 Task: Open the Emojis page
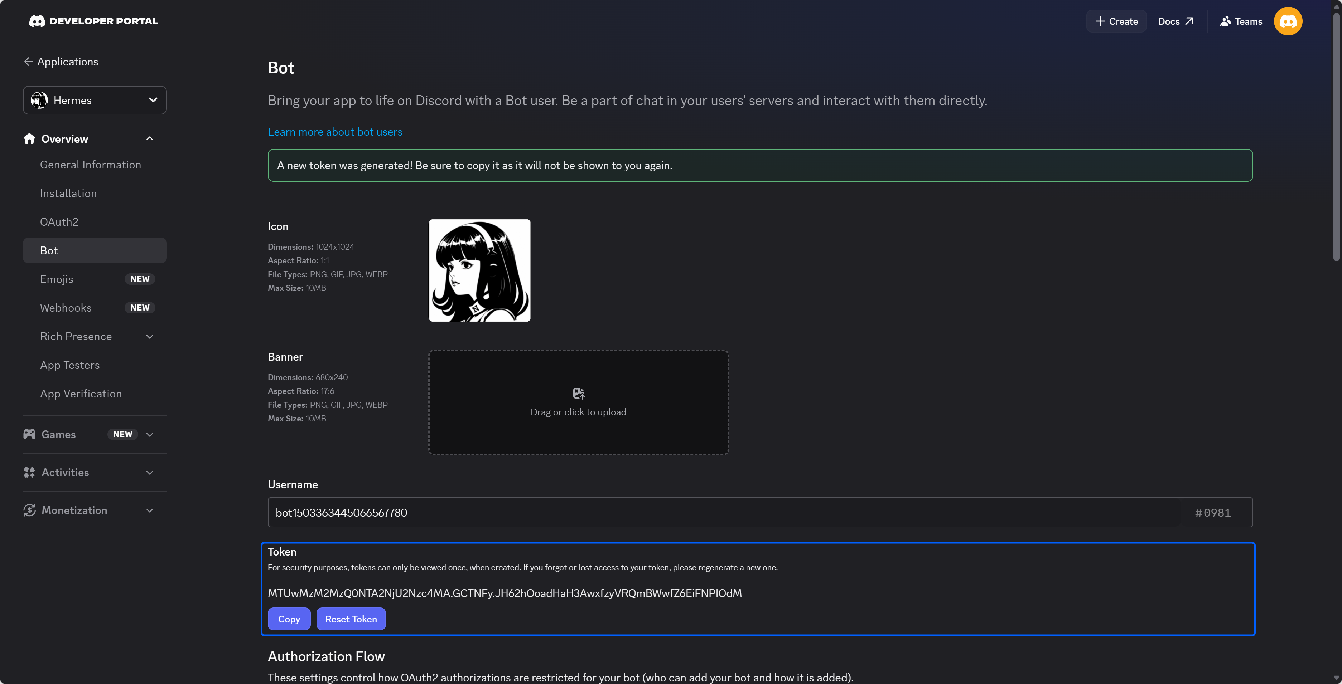click(x=57, y=279)
